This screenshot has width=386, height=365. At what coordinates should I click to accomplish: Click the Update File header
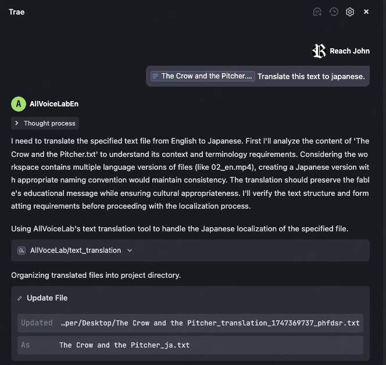pyautogui.click(x=47, y=298)
